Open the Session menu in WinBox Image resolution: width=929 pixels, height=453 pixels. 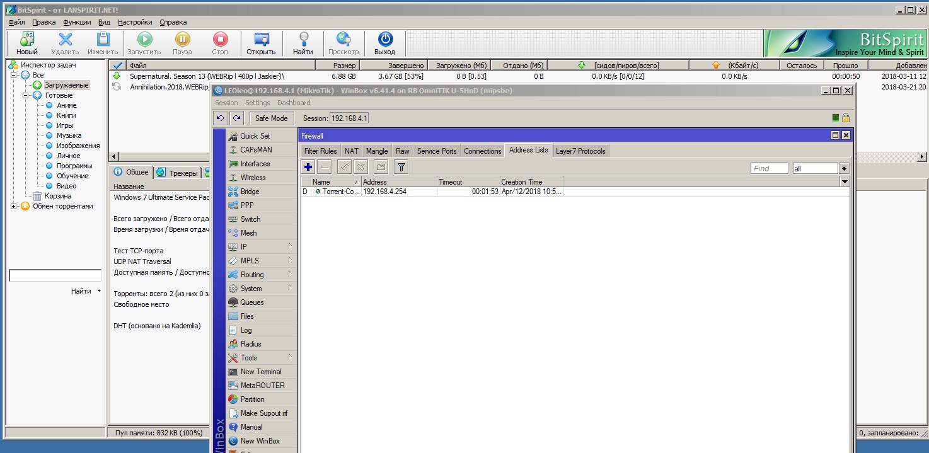point(226,103)
